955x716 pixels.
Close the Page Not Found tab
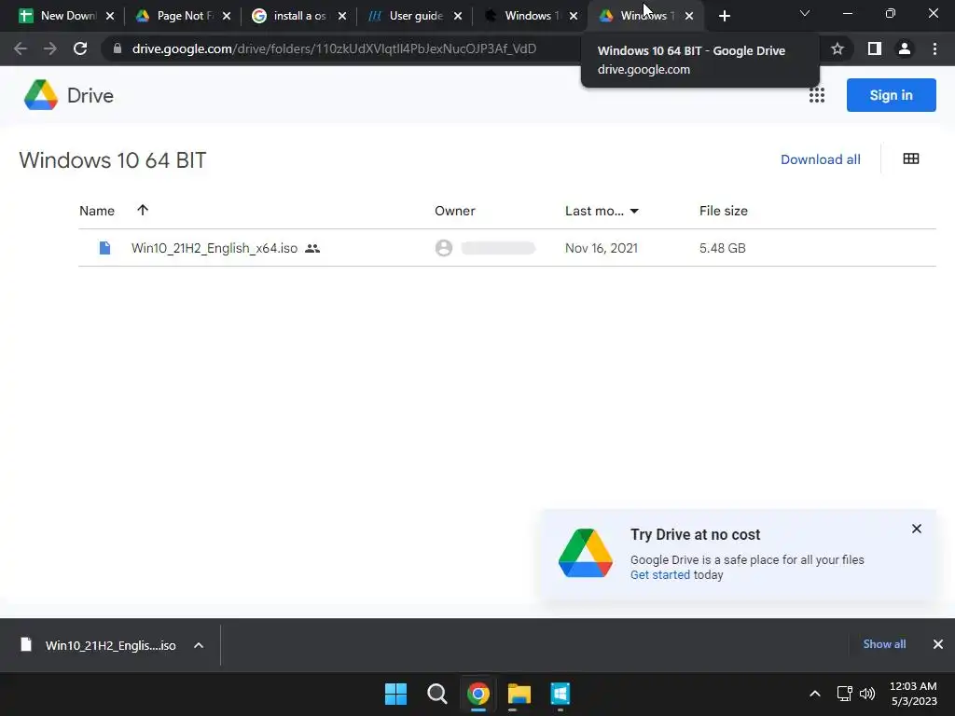(227, 16)
